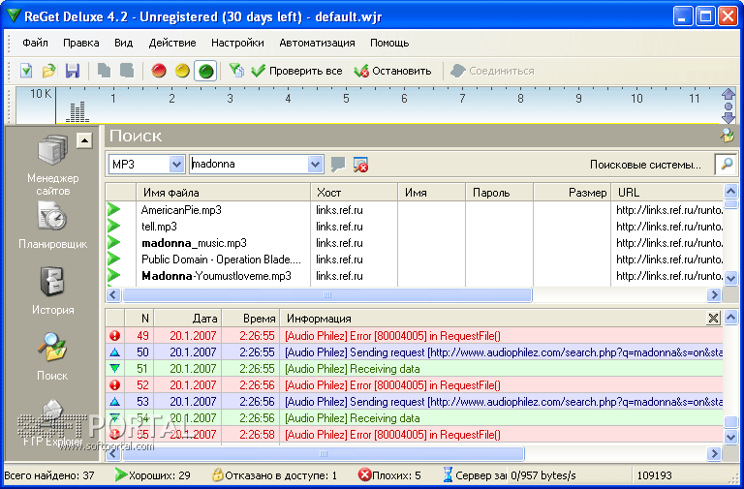Click green arrow icon of tell.mp3

point(114,227)
